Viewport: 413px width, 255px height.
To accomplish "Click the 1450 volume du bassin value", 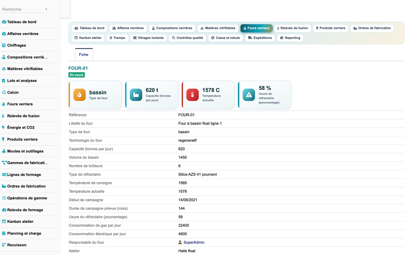I will (x=183, y=157).
